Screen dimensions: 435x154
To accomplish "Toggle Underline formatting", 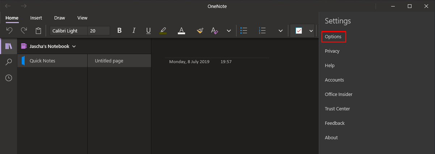I will 149,31.
